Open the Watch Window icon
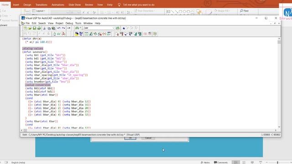 (x=109, y=34)
